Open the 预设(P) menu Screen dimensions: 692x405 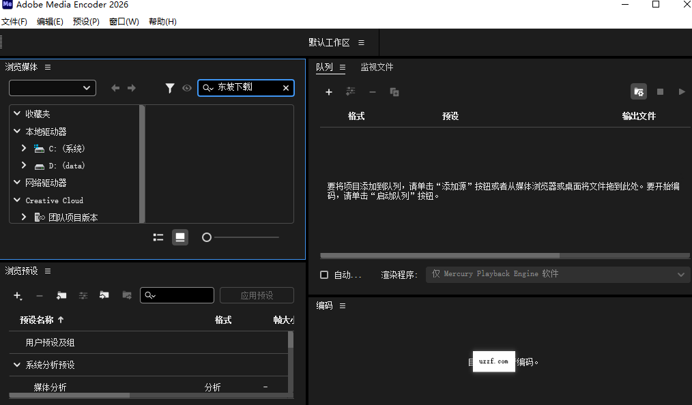point(85,21)
